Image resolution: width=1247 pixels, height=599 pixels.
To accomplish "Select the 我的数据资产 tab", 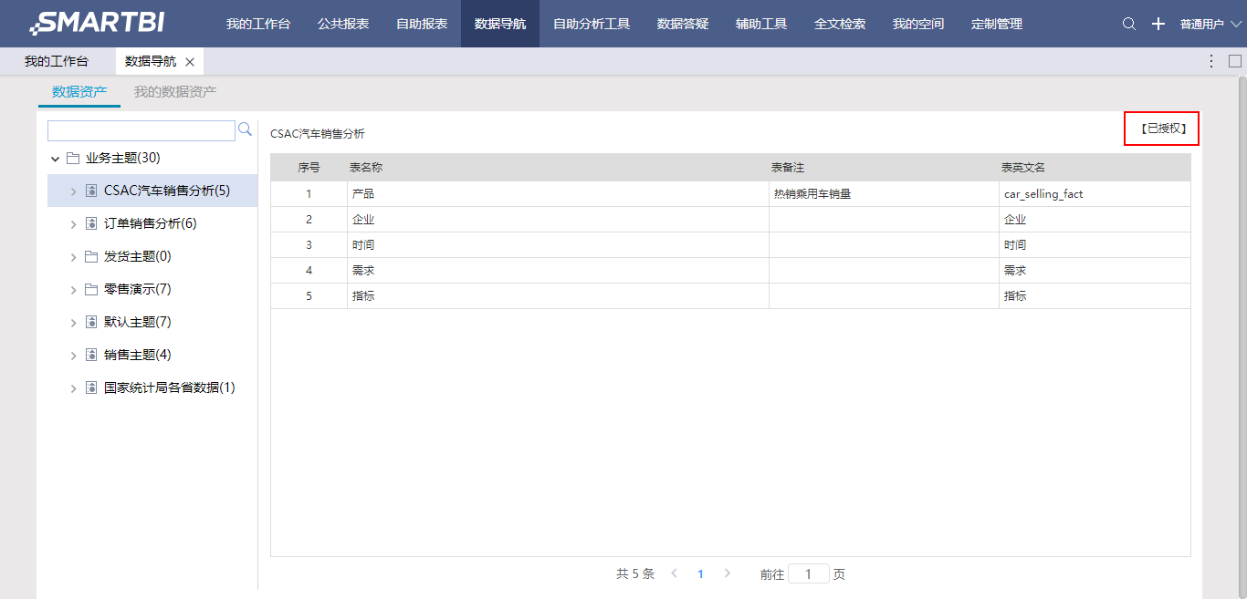I will click(175, 91).
